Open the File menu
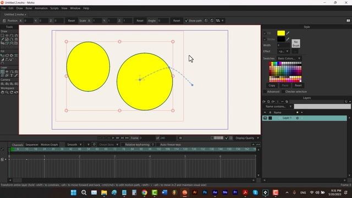This screenshot has width=352, height=198. click(x=3, y=8)
